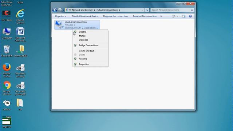Open Properties from the context menu
Image resolution: width=233 pixels, height=131 pixels.
(90, 64)
